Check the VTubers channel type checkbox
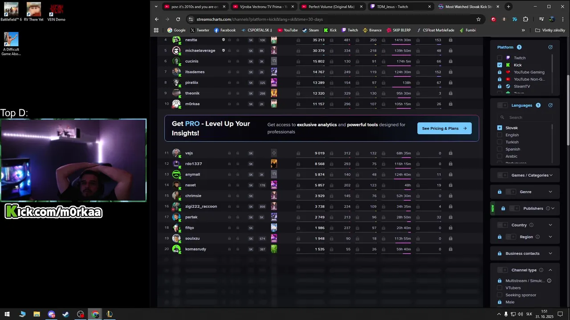Viewport: 570px width, 320px height. tap(500, 288)
